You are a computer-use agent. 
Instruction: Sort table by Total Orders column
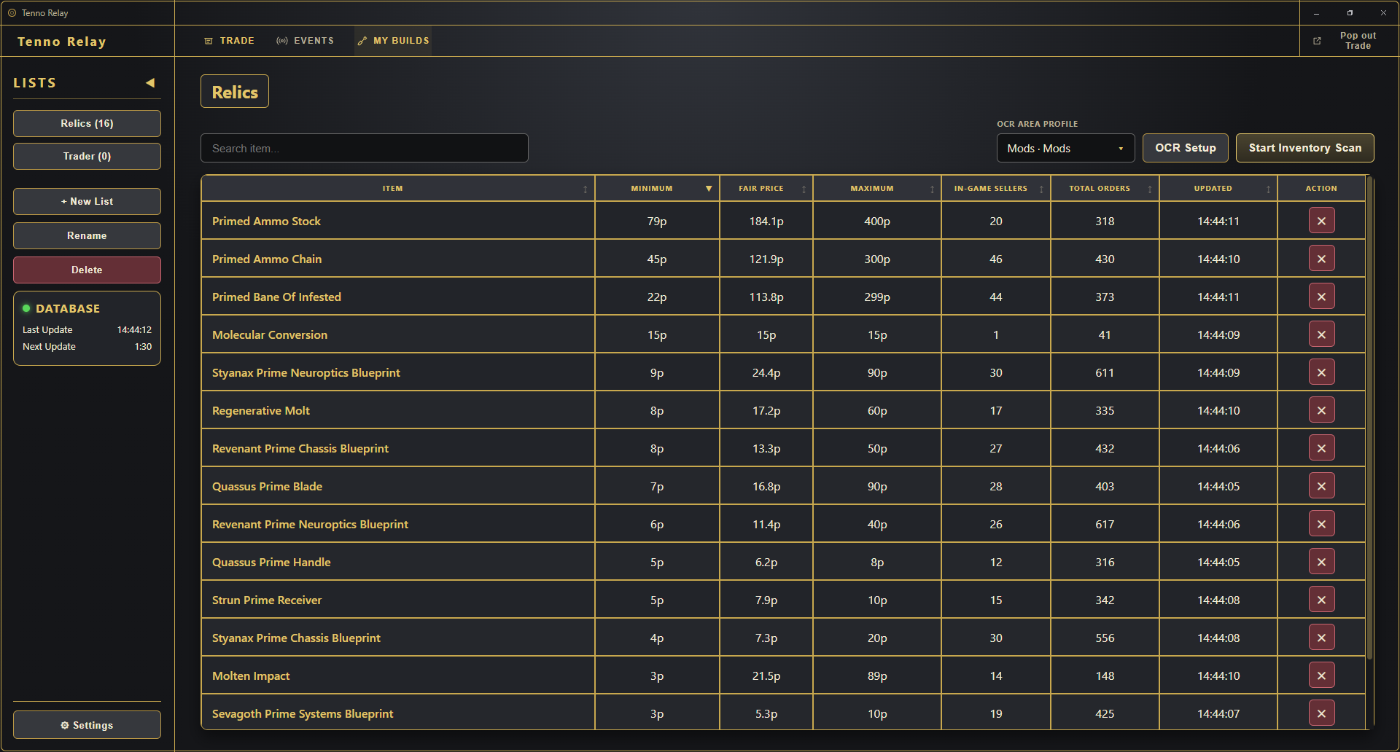pos(1105,189)
